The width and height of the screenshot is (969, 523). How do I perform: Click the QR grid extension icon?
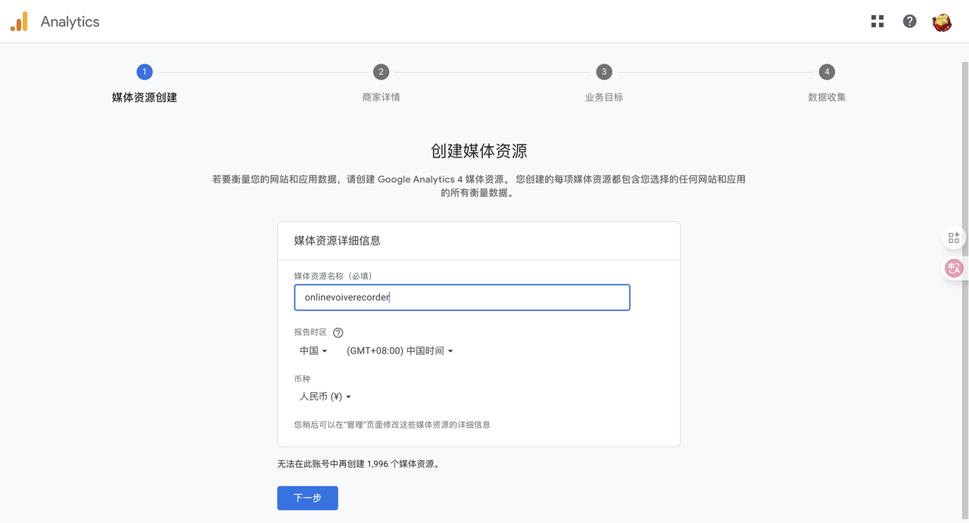click(x=954, y=238)
